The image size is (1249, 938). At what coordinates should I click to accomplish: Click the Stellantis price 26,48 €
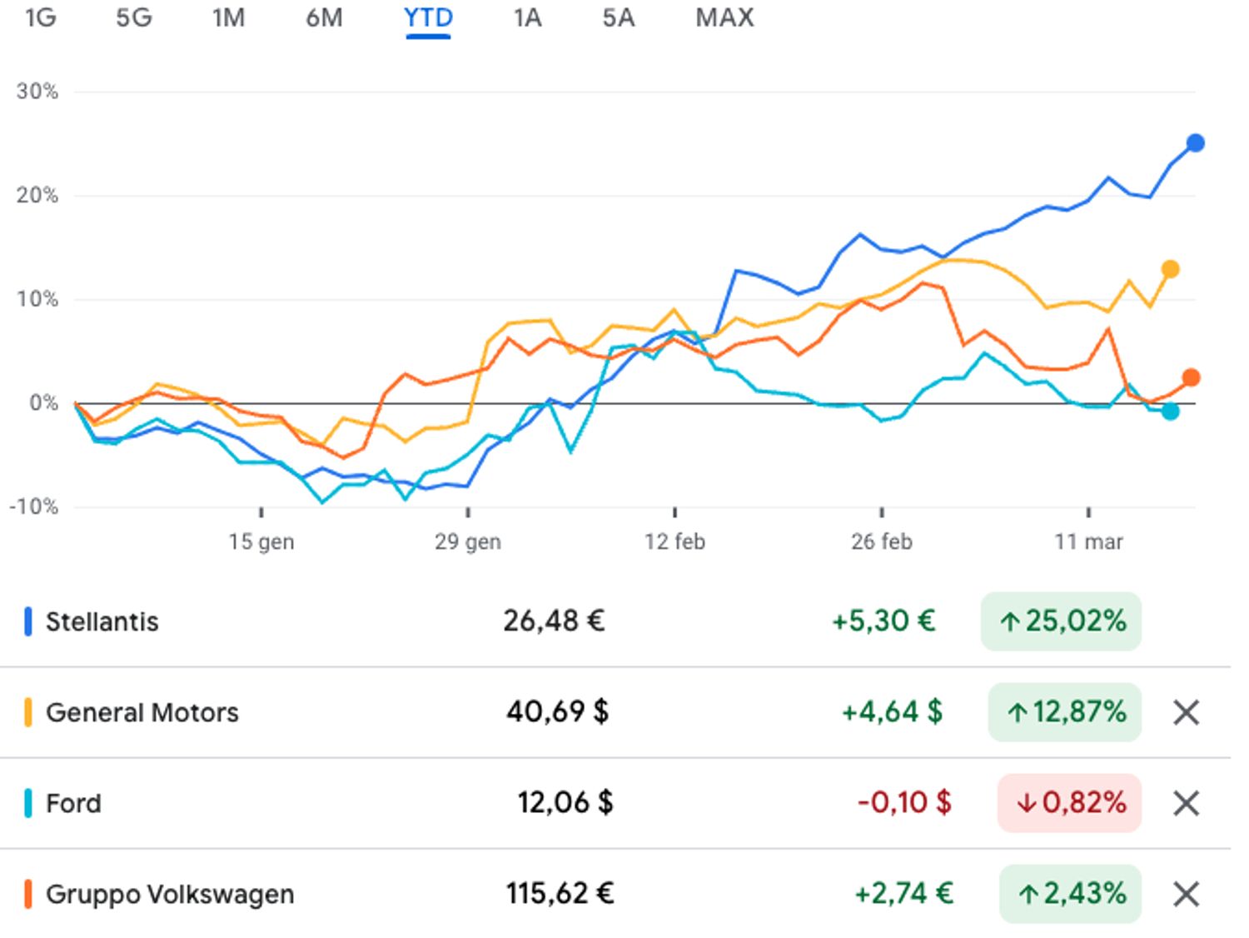pos(554,621)
